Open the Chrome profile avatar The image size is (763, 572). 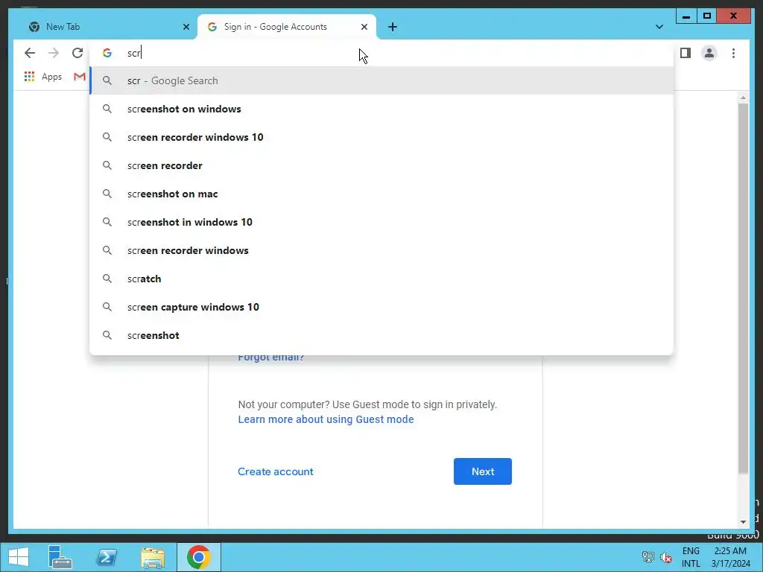pos(709,53)
